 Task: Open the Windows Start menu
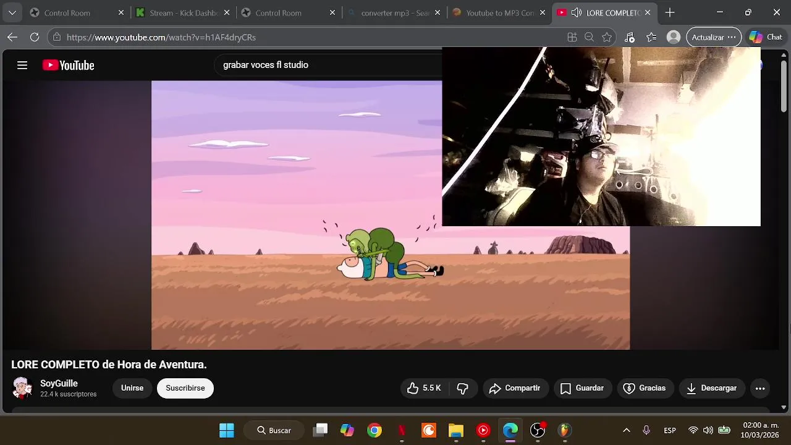tap(227, 430)
